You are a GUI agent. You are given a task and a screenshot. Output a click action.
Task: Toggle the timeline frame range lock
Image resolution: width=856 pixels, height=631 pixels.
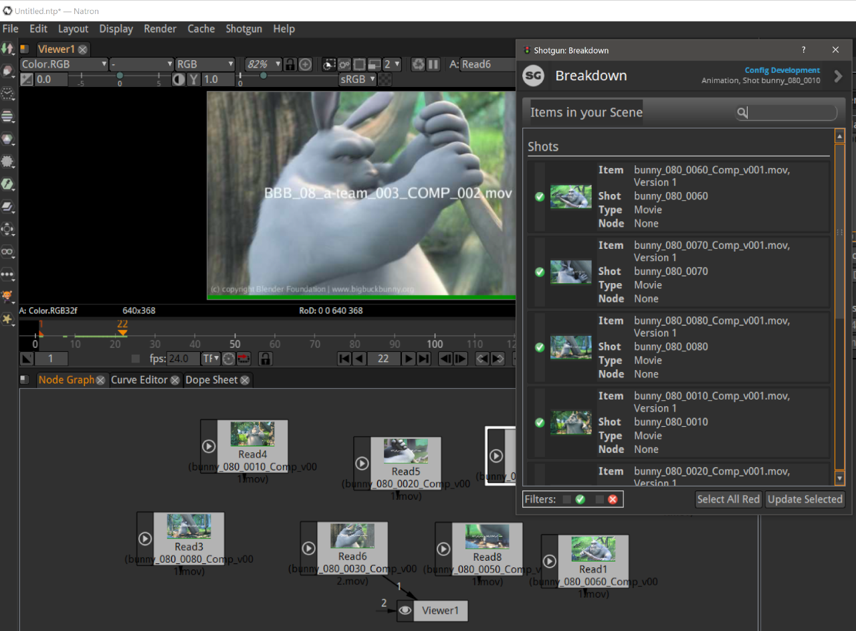click(265, 359)
